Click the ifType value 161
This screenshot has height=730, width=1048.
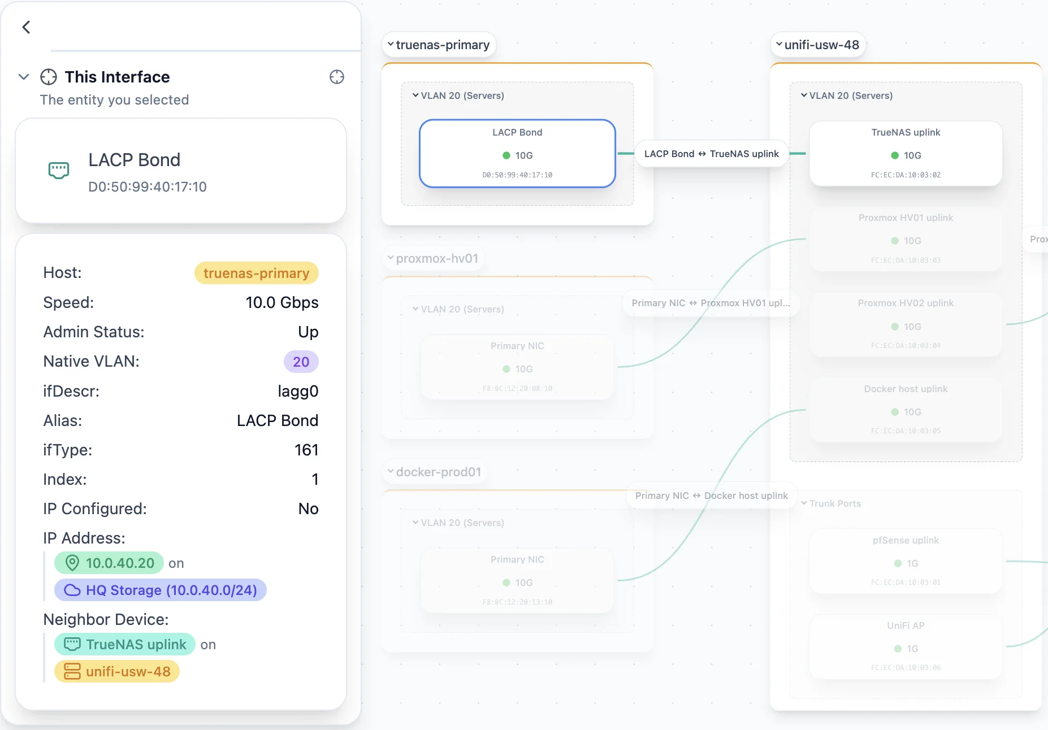306,450
